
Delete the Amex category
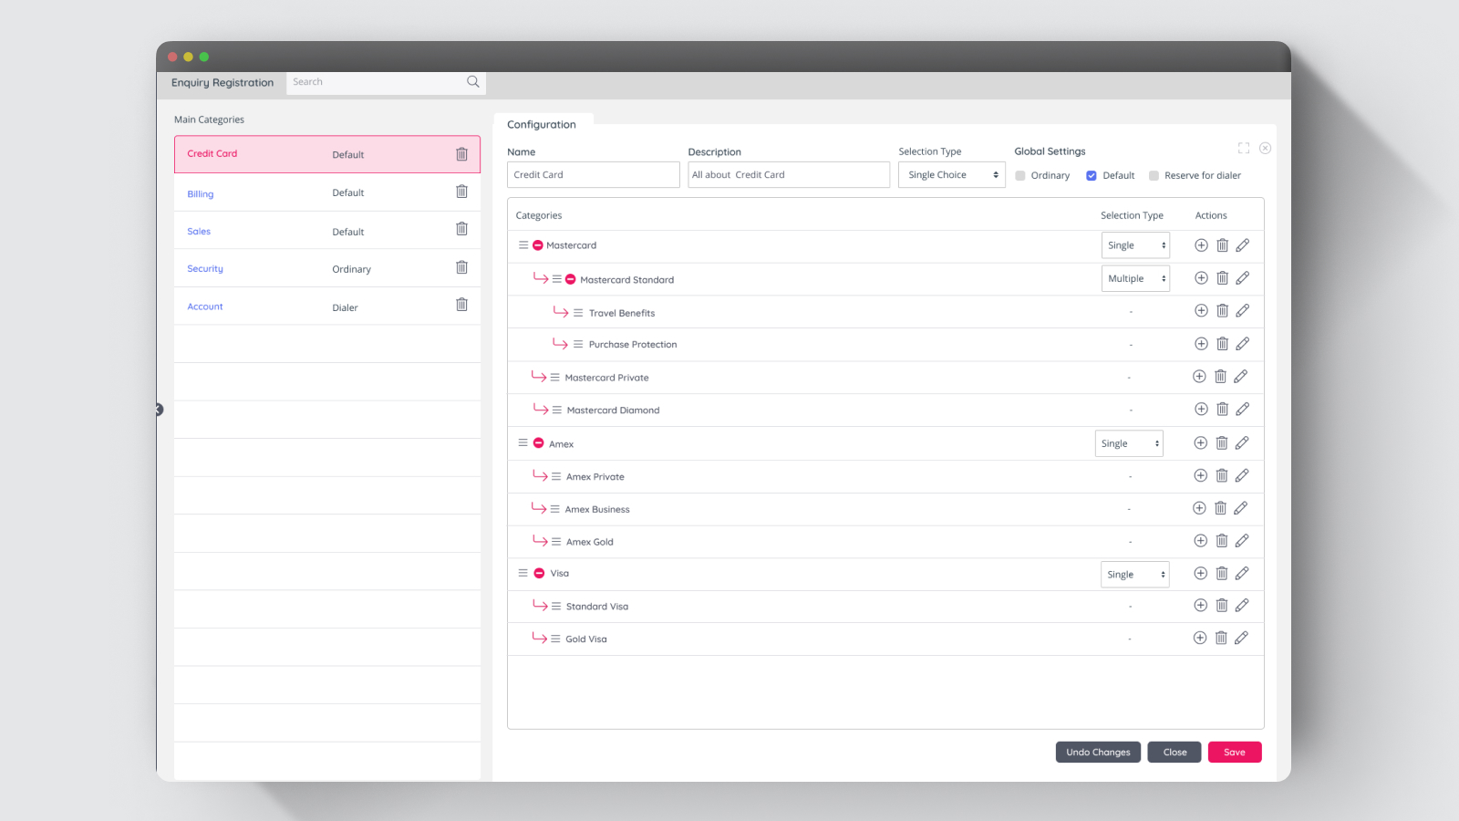coord(1221,443)
